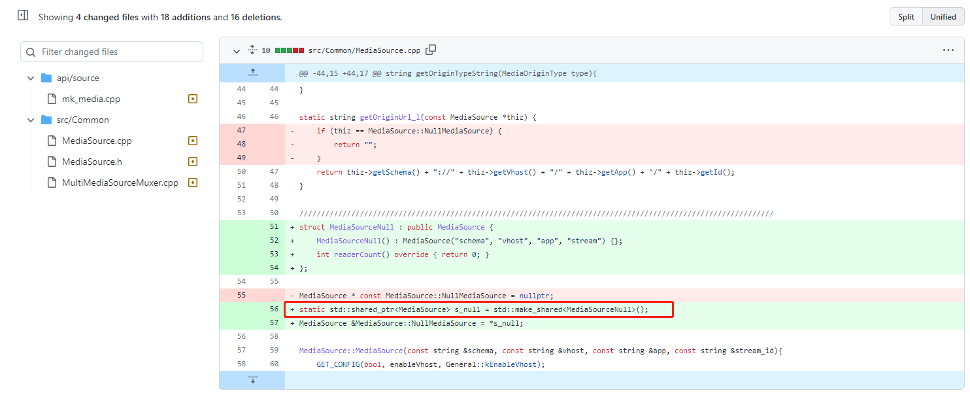Collapse the api/source folder

[30, 77]
